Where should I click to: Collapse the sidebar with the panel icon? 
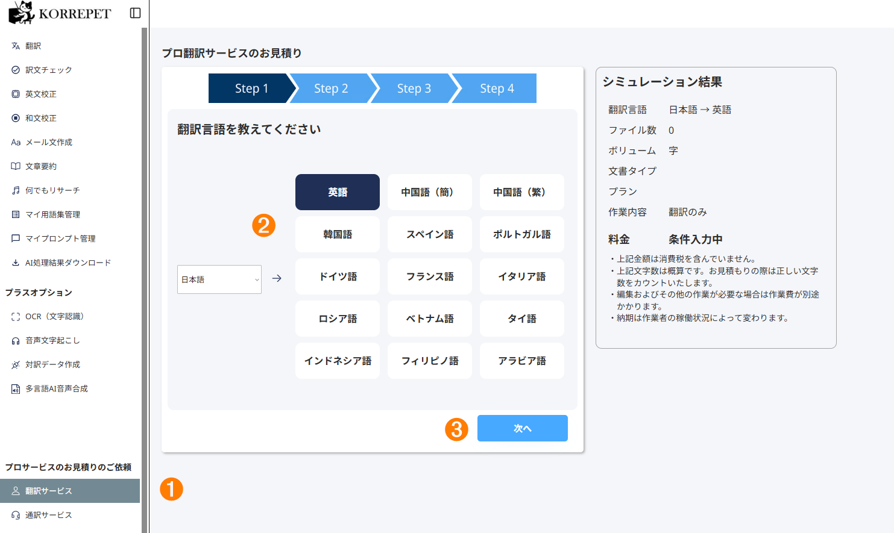136,13
